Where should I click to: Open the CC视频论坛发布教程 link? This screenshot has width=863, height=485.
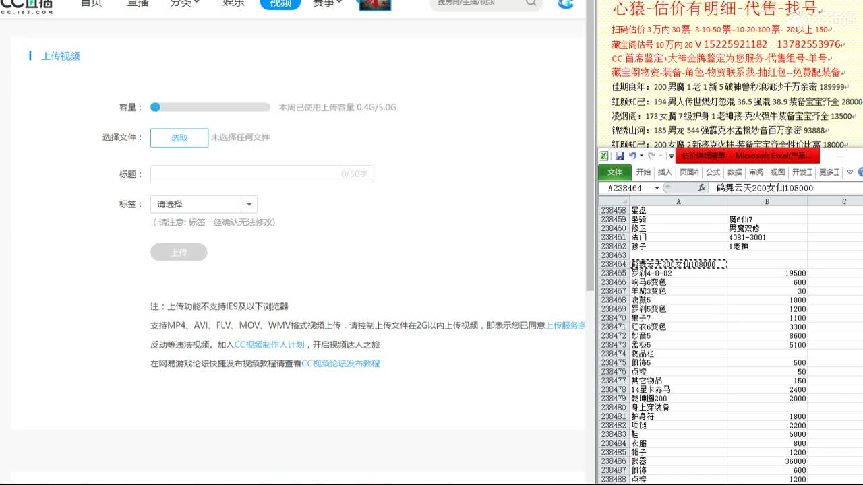(340, 364)
